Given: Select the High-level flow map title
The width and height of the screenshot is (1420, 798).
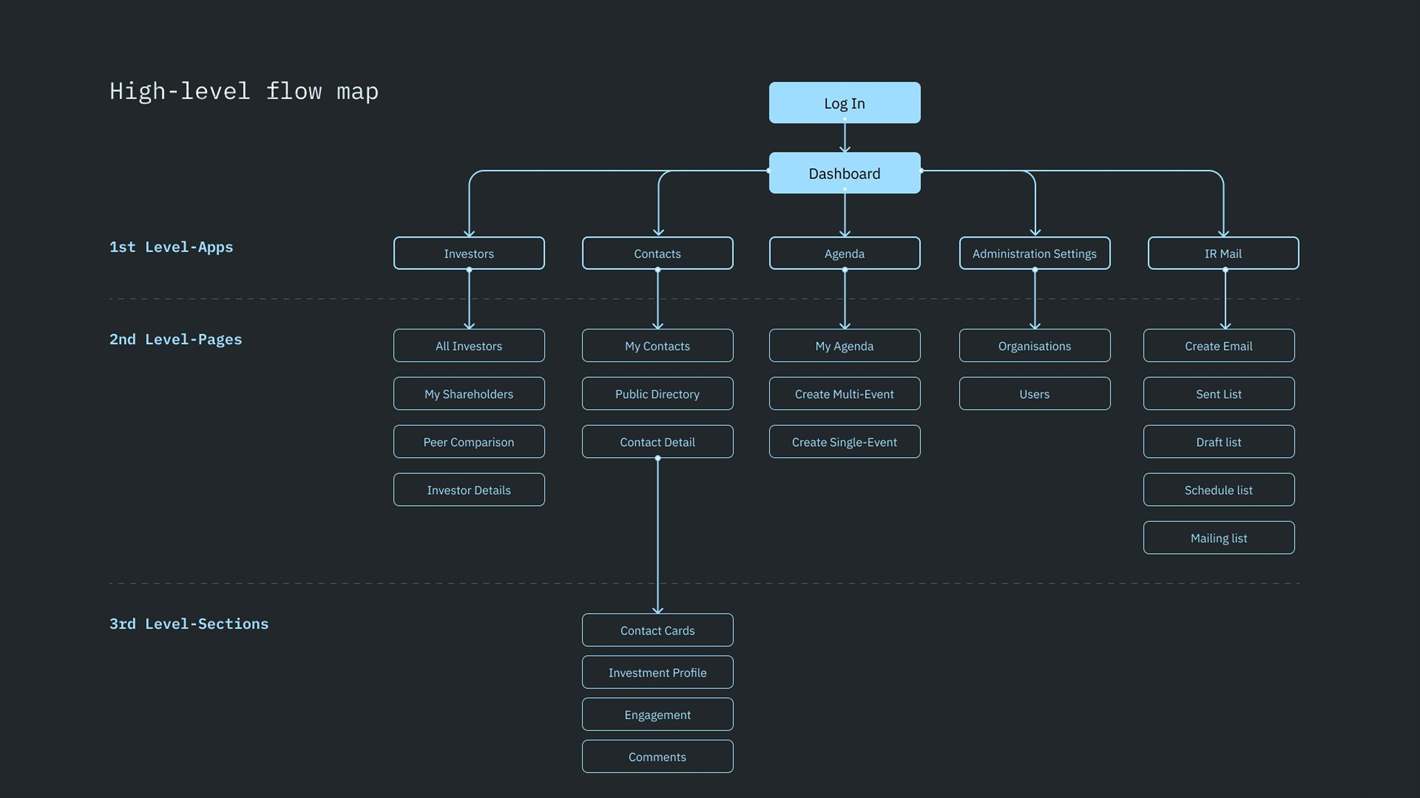Looking at the screenshot, I should pos(244,91).
